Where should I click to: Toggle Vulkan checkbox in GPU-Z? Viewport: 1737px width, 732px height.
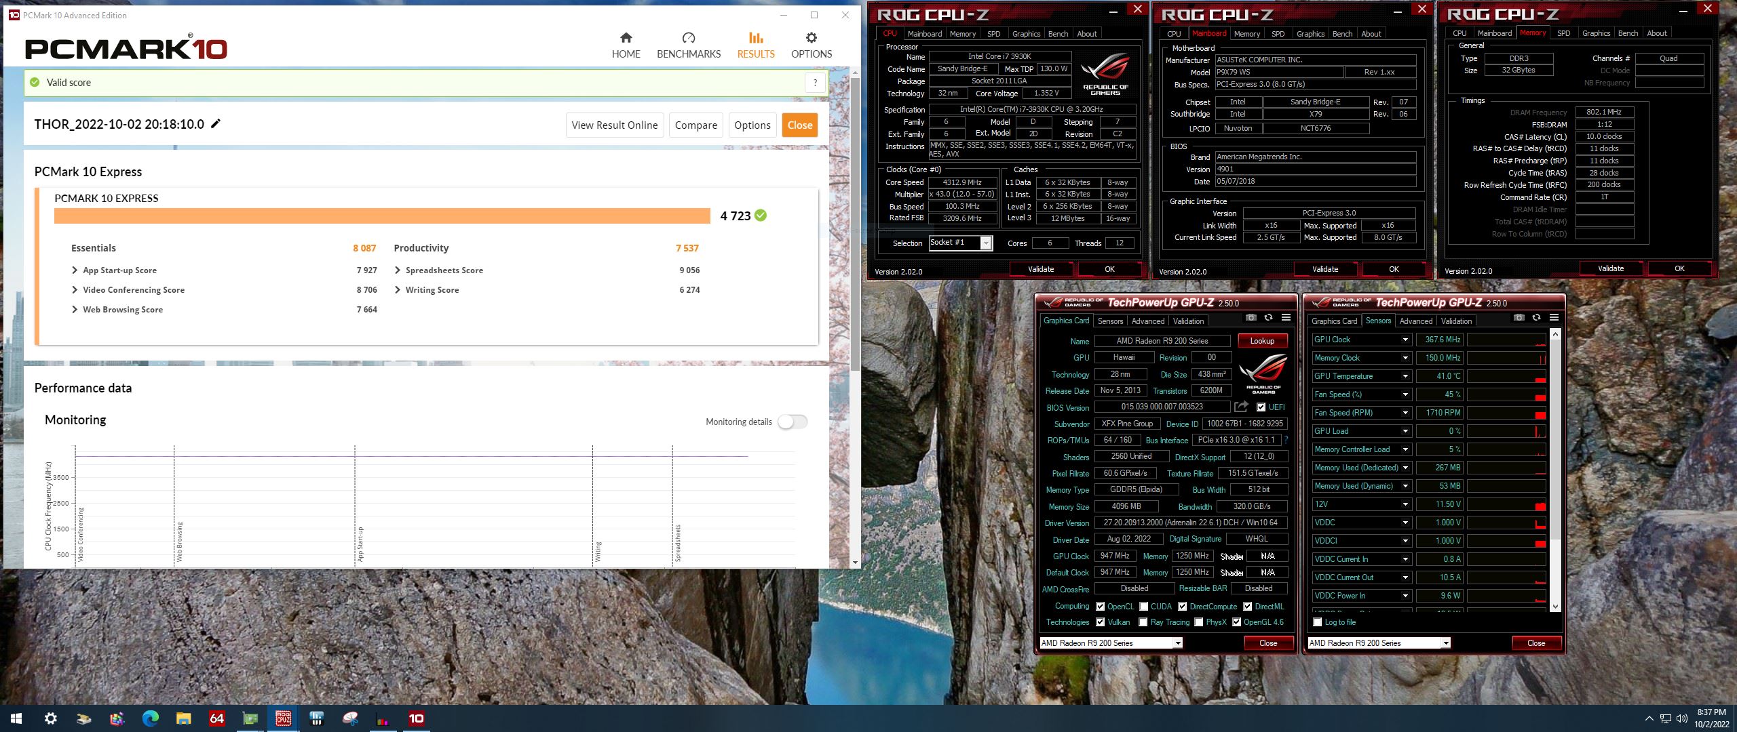click(x=1100, y=622)
